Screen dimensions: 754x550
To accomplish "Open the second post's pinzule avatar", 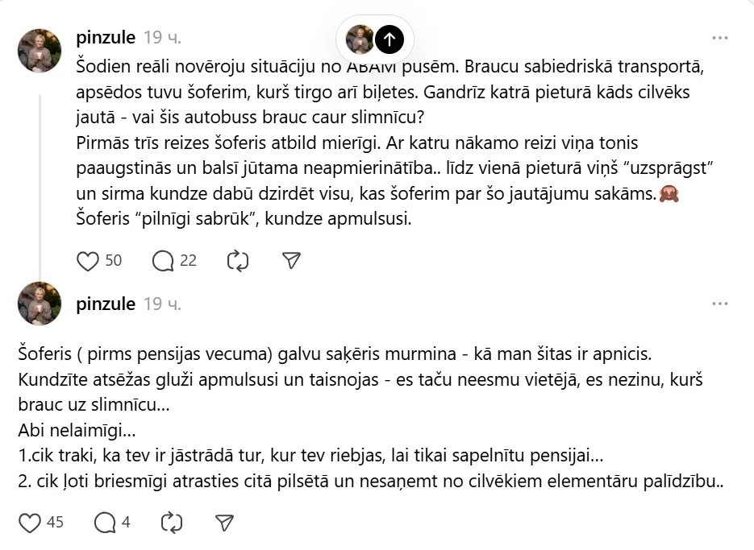I will tap(40, 303).
